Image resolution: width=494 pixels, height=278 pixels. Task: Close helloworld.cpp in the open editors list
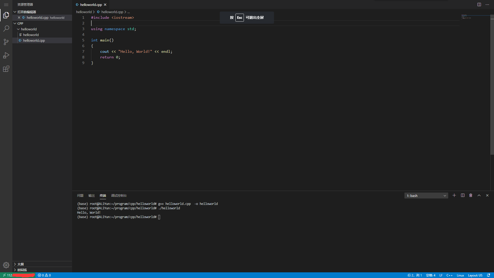pyautogui.click(x=19, y=18)
